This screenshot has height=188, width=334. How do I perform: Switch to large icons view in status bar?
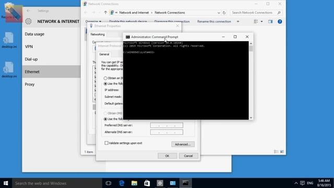282,152
